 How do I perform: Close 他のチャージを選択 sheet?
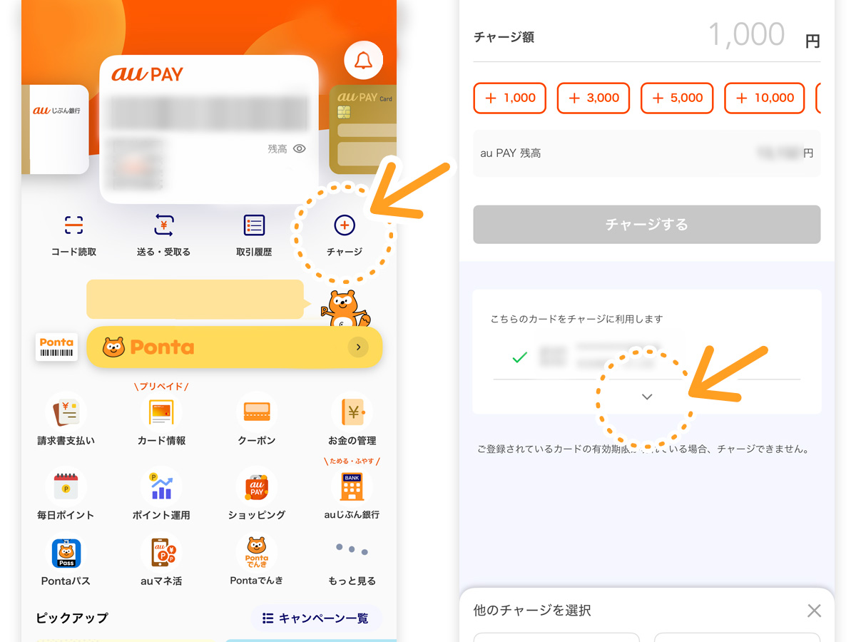(x=814, y=611)
